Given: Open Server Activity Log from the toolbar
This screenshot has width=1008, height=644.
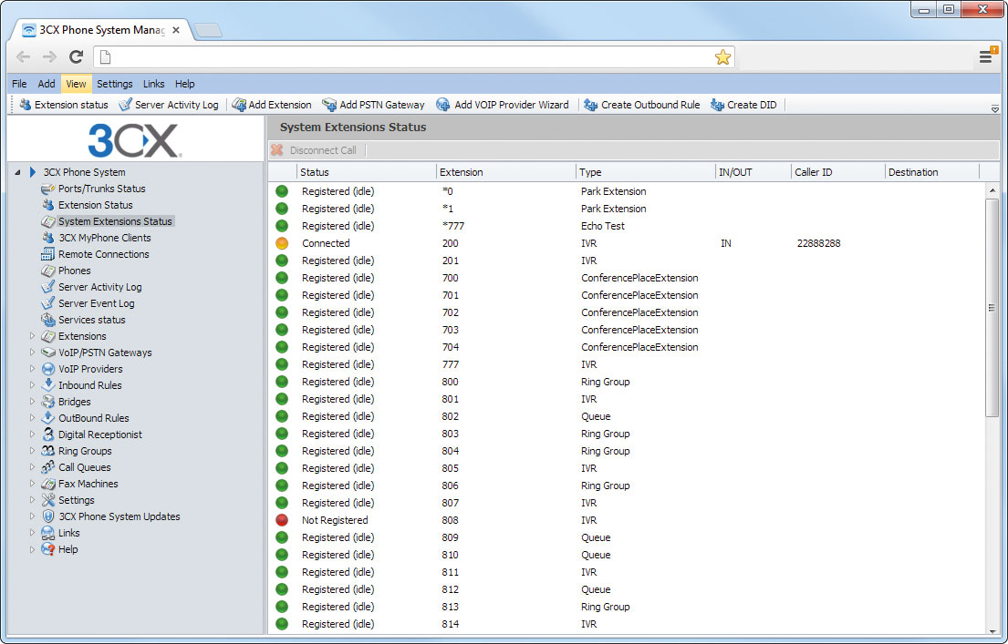Looking at the screenshot, I should [x=170, y=104].
